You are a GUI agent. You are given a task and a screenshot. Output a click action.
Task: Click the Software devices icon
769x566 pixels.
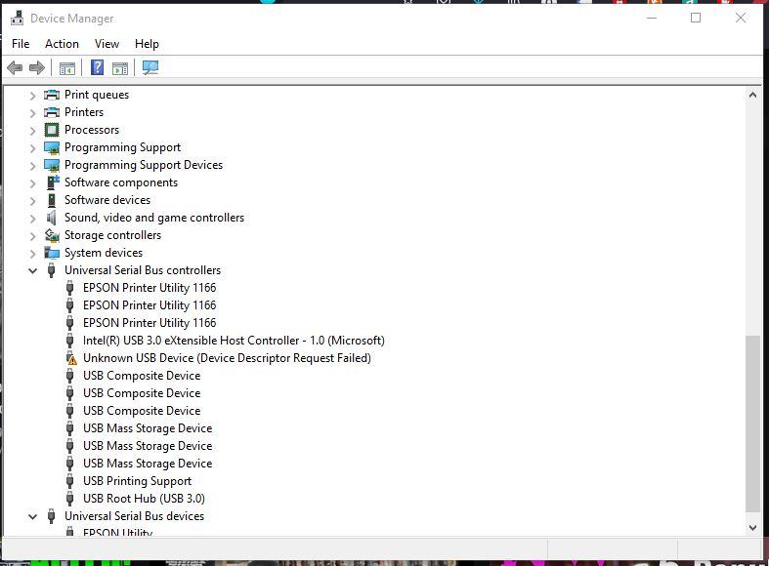pos(52,200)
